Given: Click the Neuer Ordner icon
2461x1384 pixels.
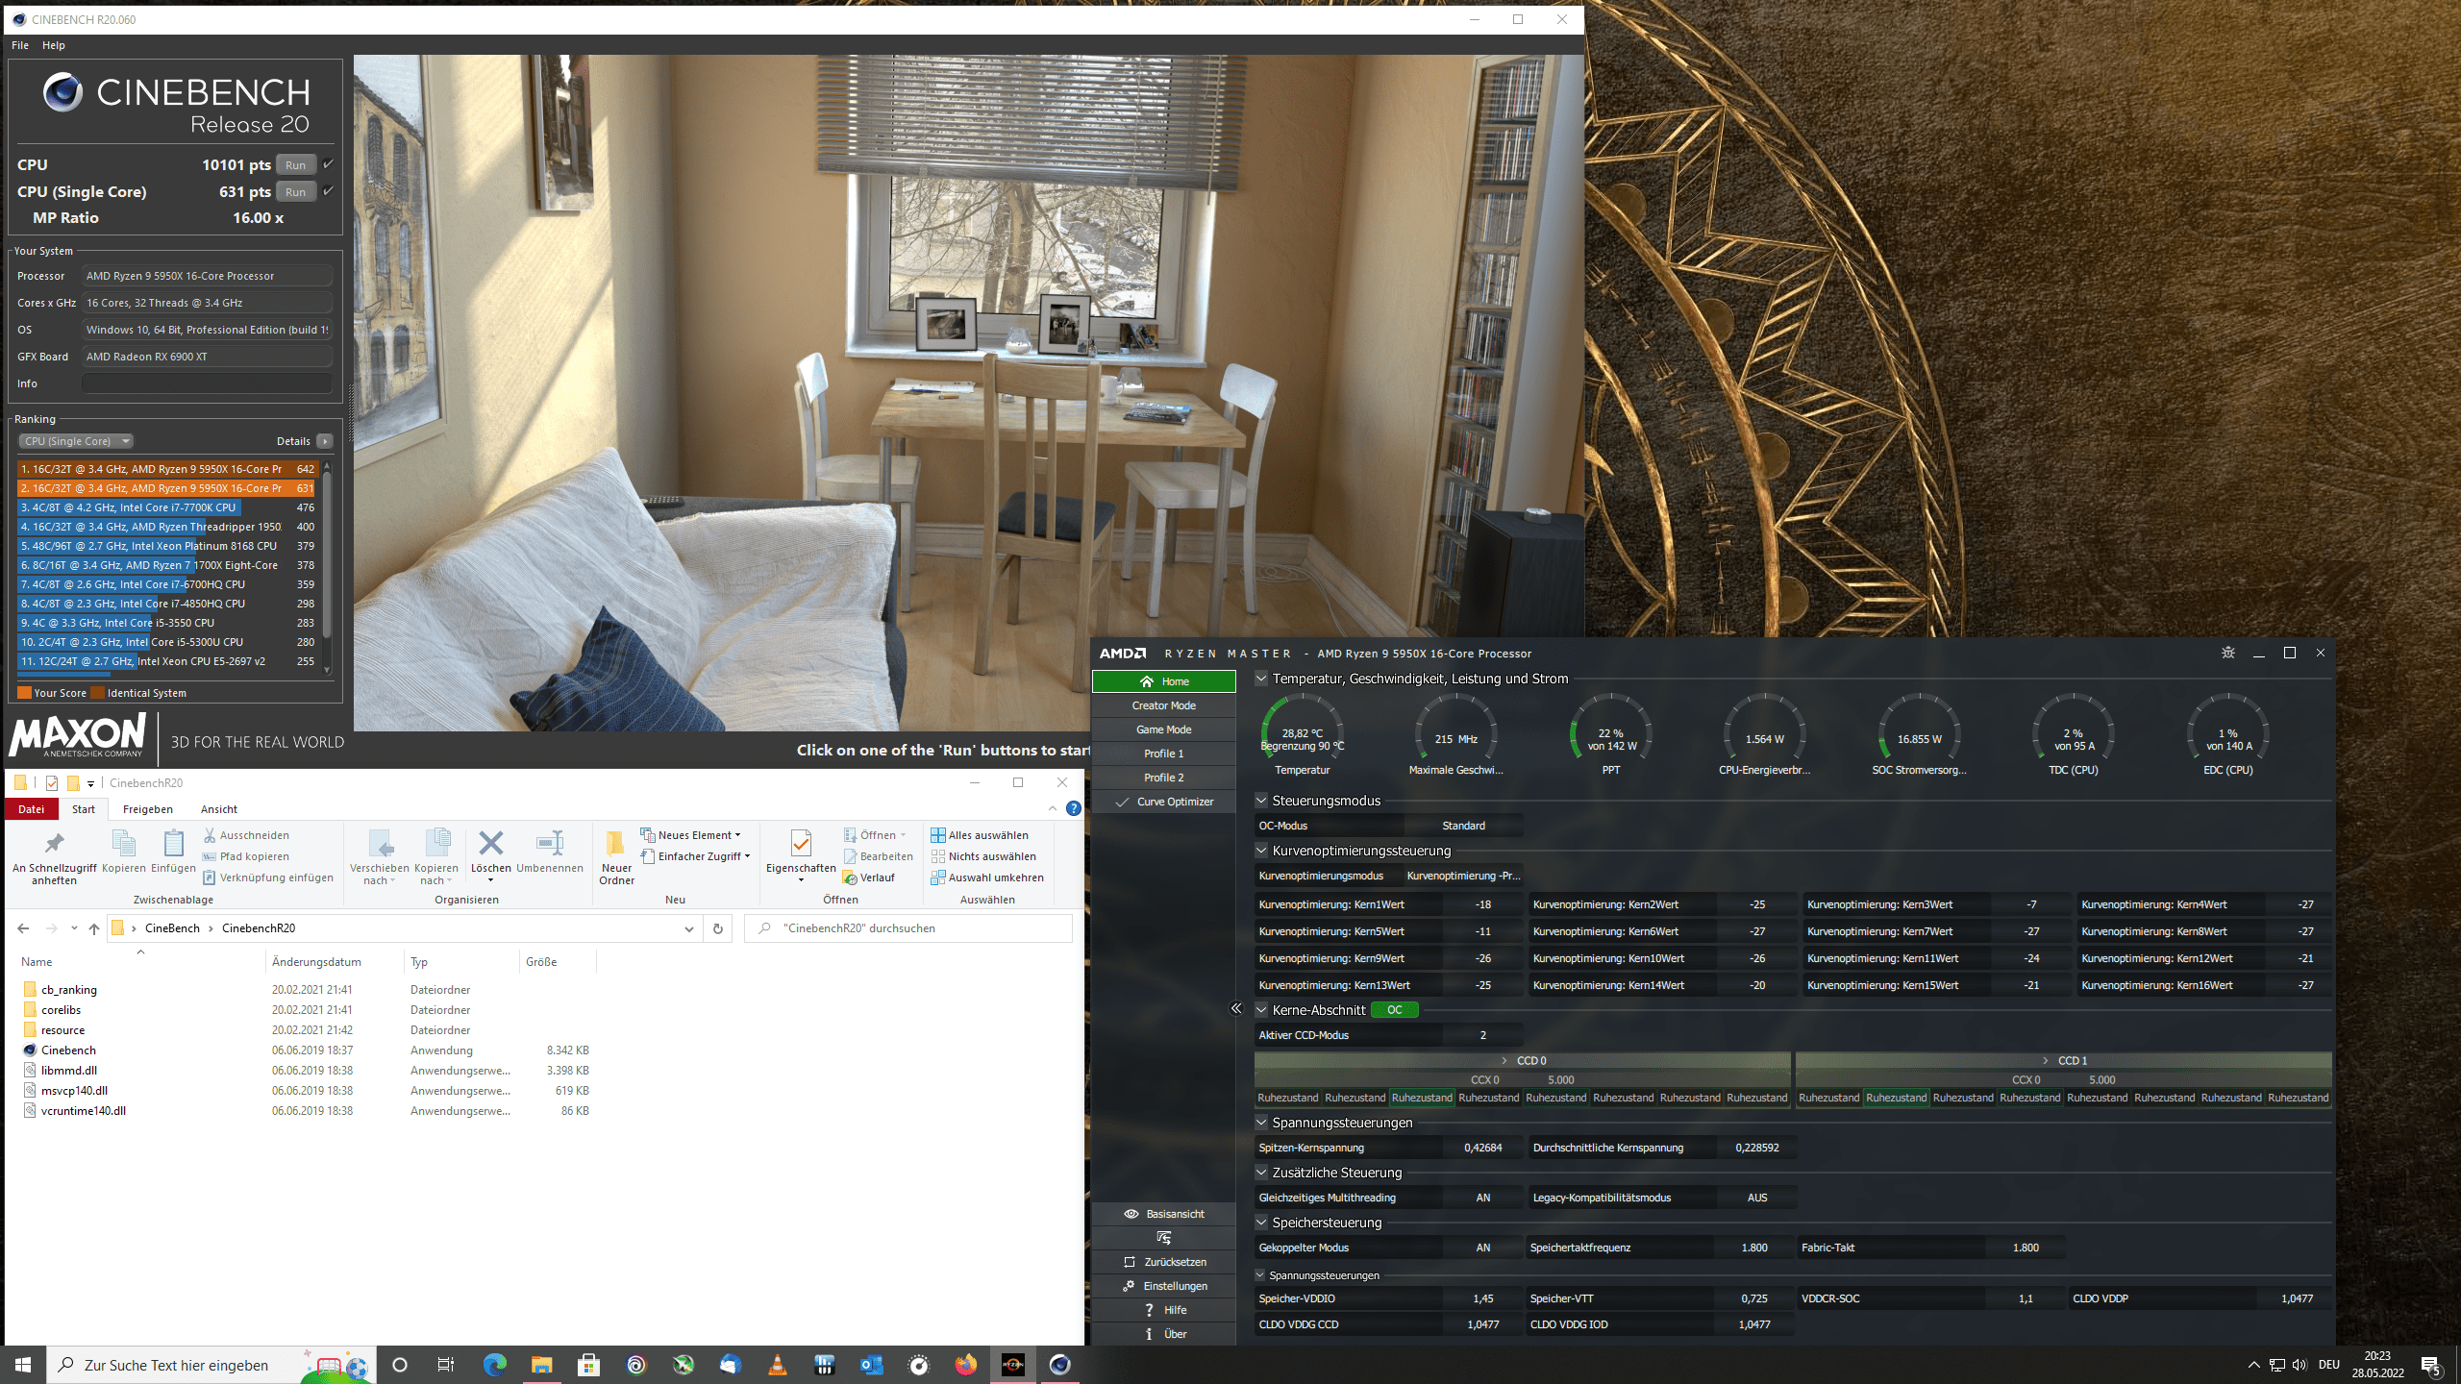Looking at the screenshot, I should tap(616, 845).
